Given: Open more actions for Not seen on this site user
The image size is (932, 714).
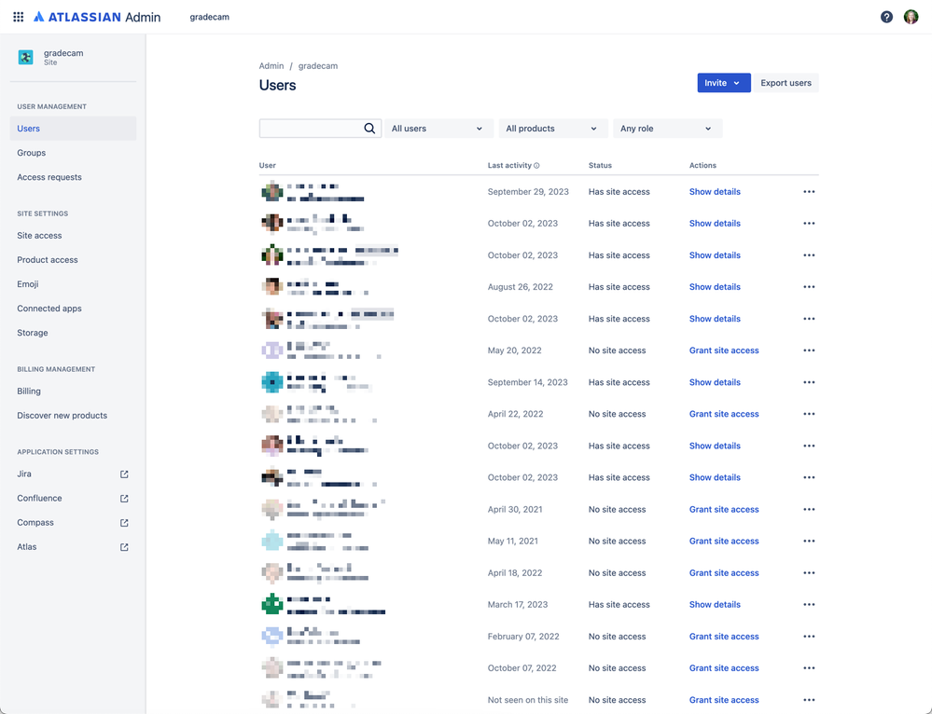Looking at the screenshot, I should [x=809, y=700].
